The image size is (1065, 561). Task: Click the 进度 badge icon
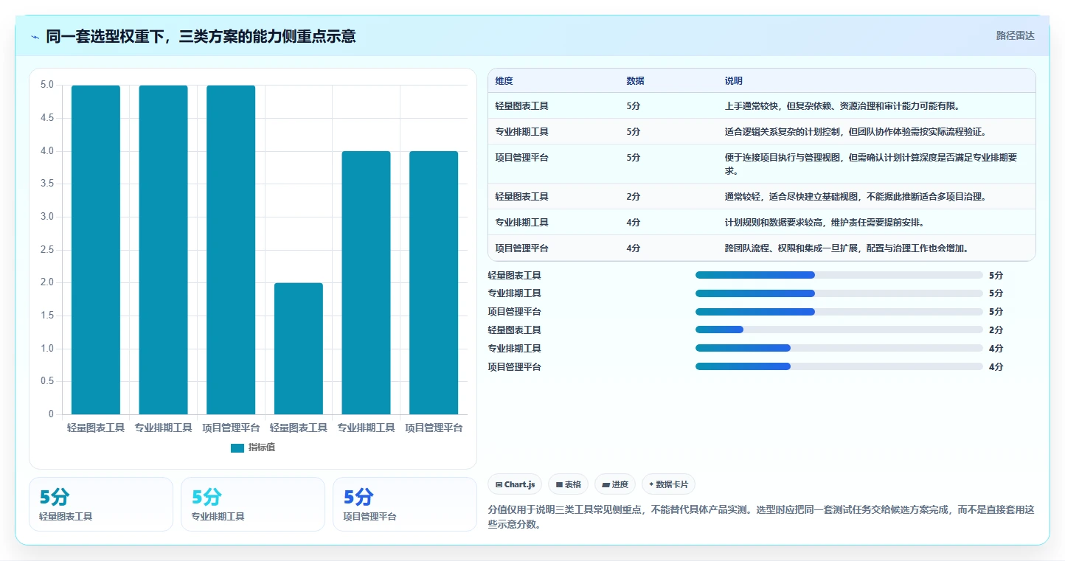606,485
